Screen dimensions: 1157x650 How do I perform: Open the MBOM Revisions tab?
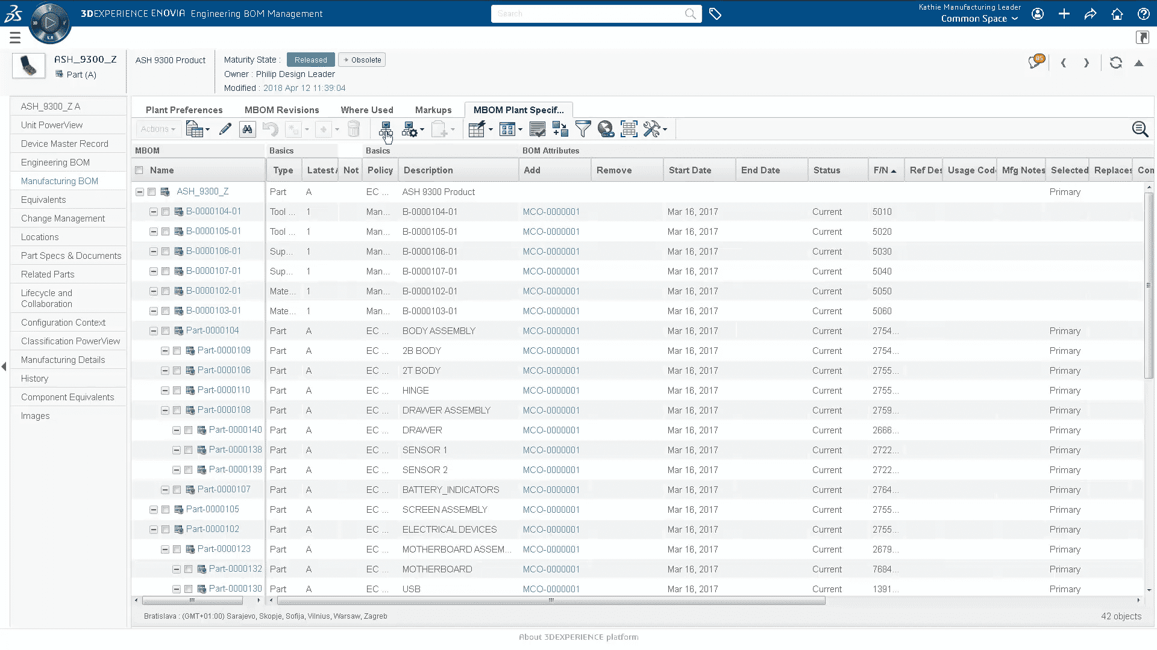point(282,110)
